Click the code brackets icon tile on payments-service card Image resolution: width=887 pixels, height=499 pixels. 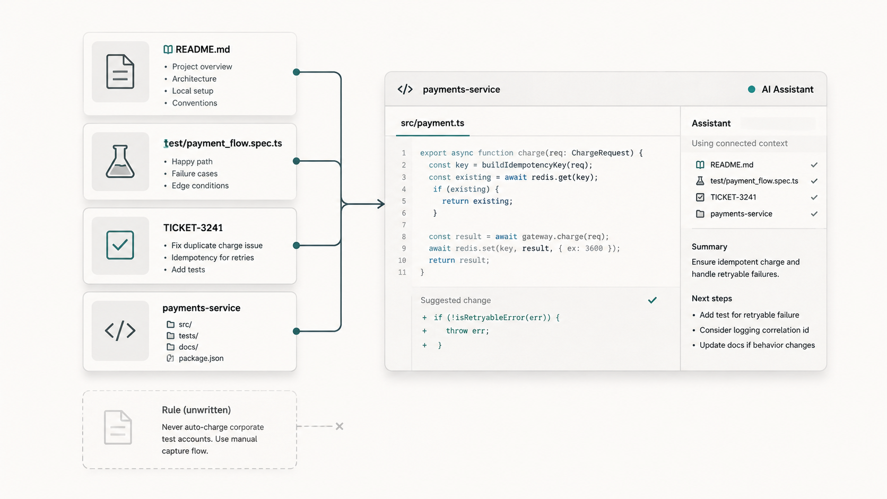pyautogui.click(x=120, y=330)
